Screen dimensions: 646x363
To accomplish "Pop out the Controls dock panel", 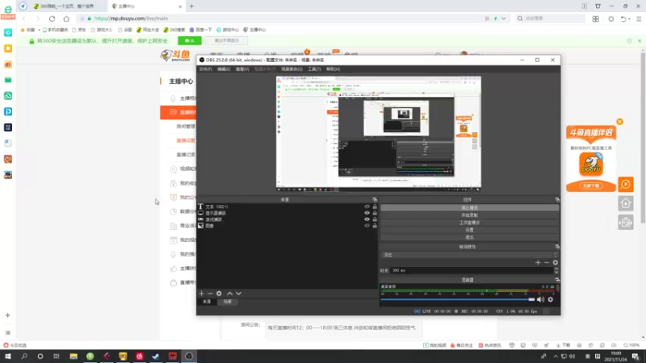I will (x=557, y=199).
